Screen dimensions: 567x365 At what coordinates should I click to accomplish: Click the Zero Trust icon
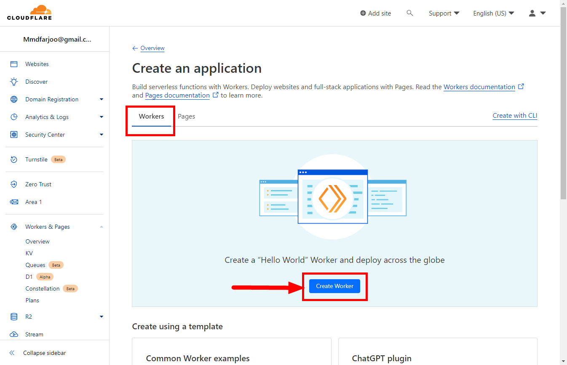(x=14, y=184)
